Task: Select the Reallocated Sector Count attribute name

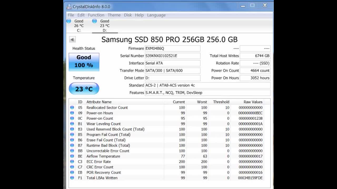Action: 107,107
